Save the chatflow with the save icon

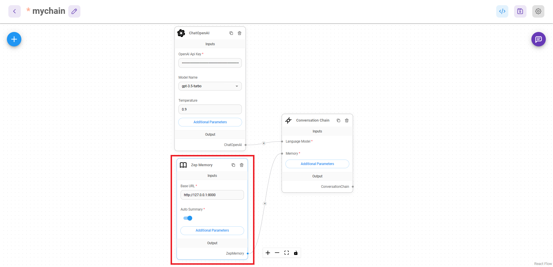pyautogui.click(x=520, y=11)
